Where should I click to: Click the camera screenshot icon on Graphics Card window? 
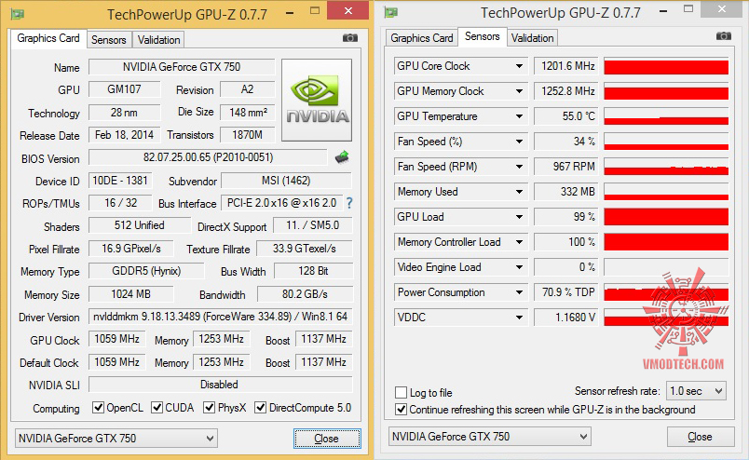[x=350, y=38]
